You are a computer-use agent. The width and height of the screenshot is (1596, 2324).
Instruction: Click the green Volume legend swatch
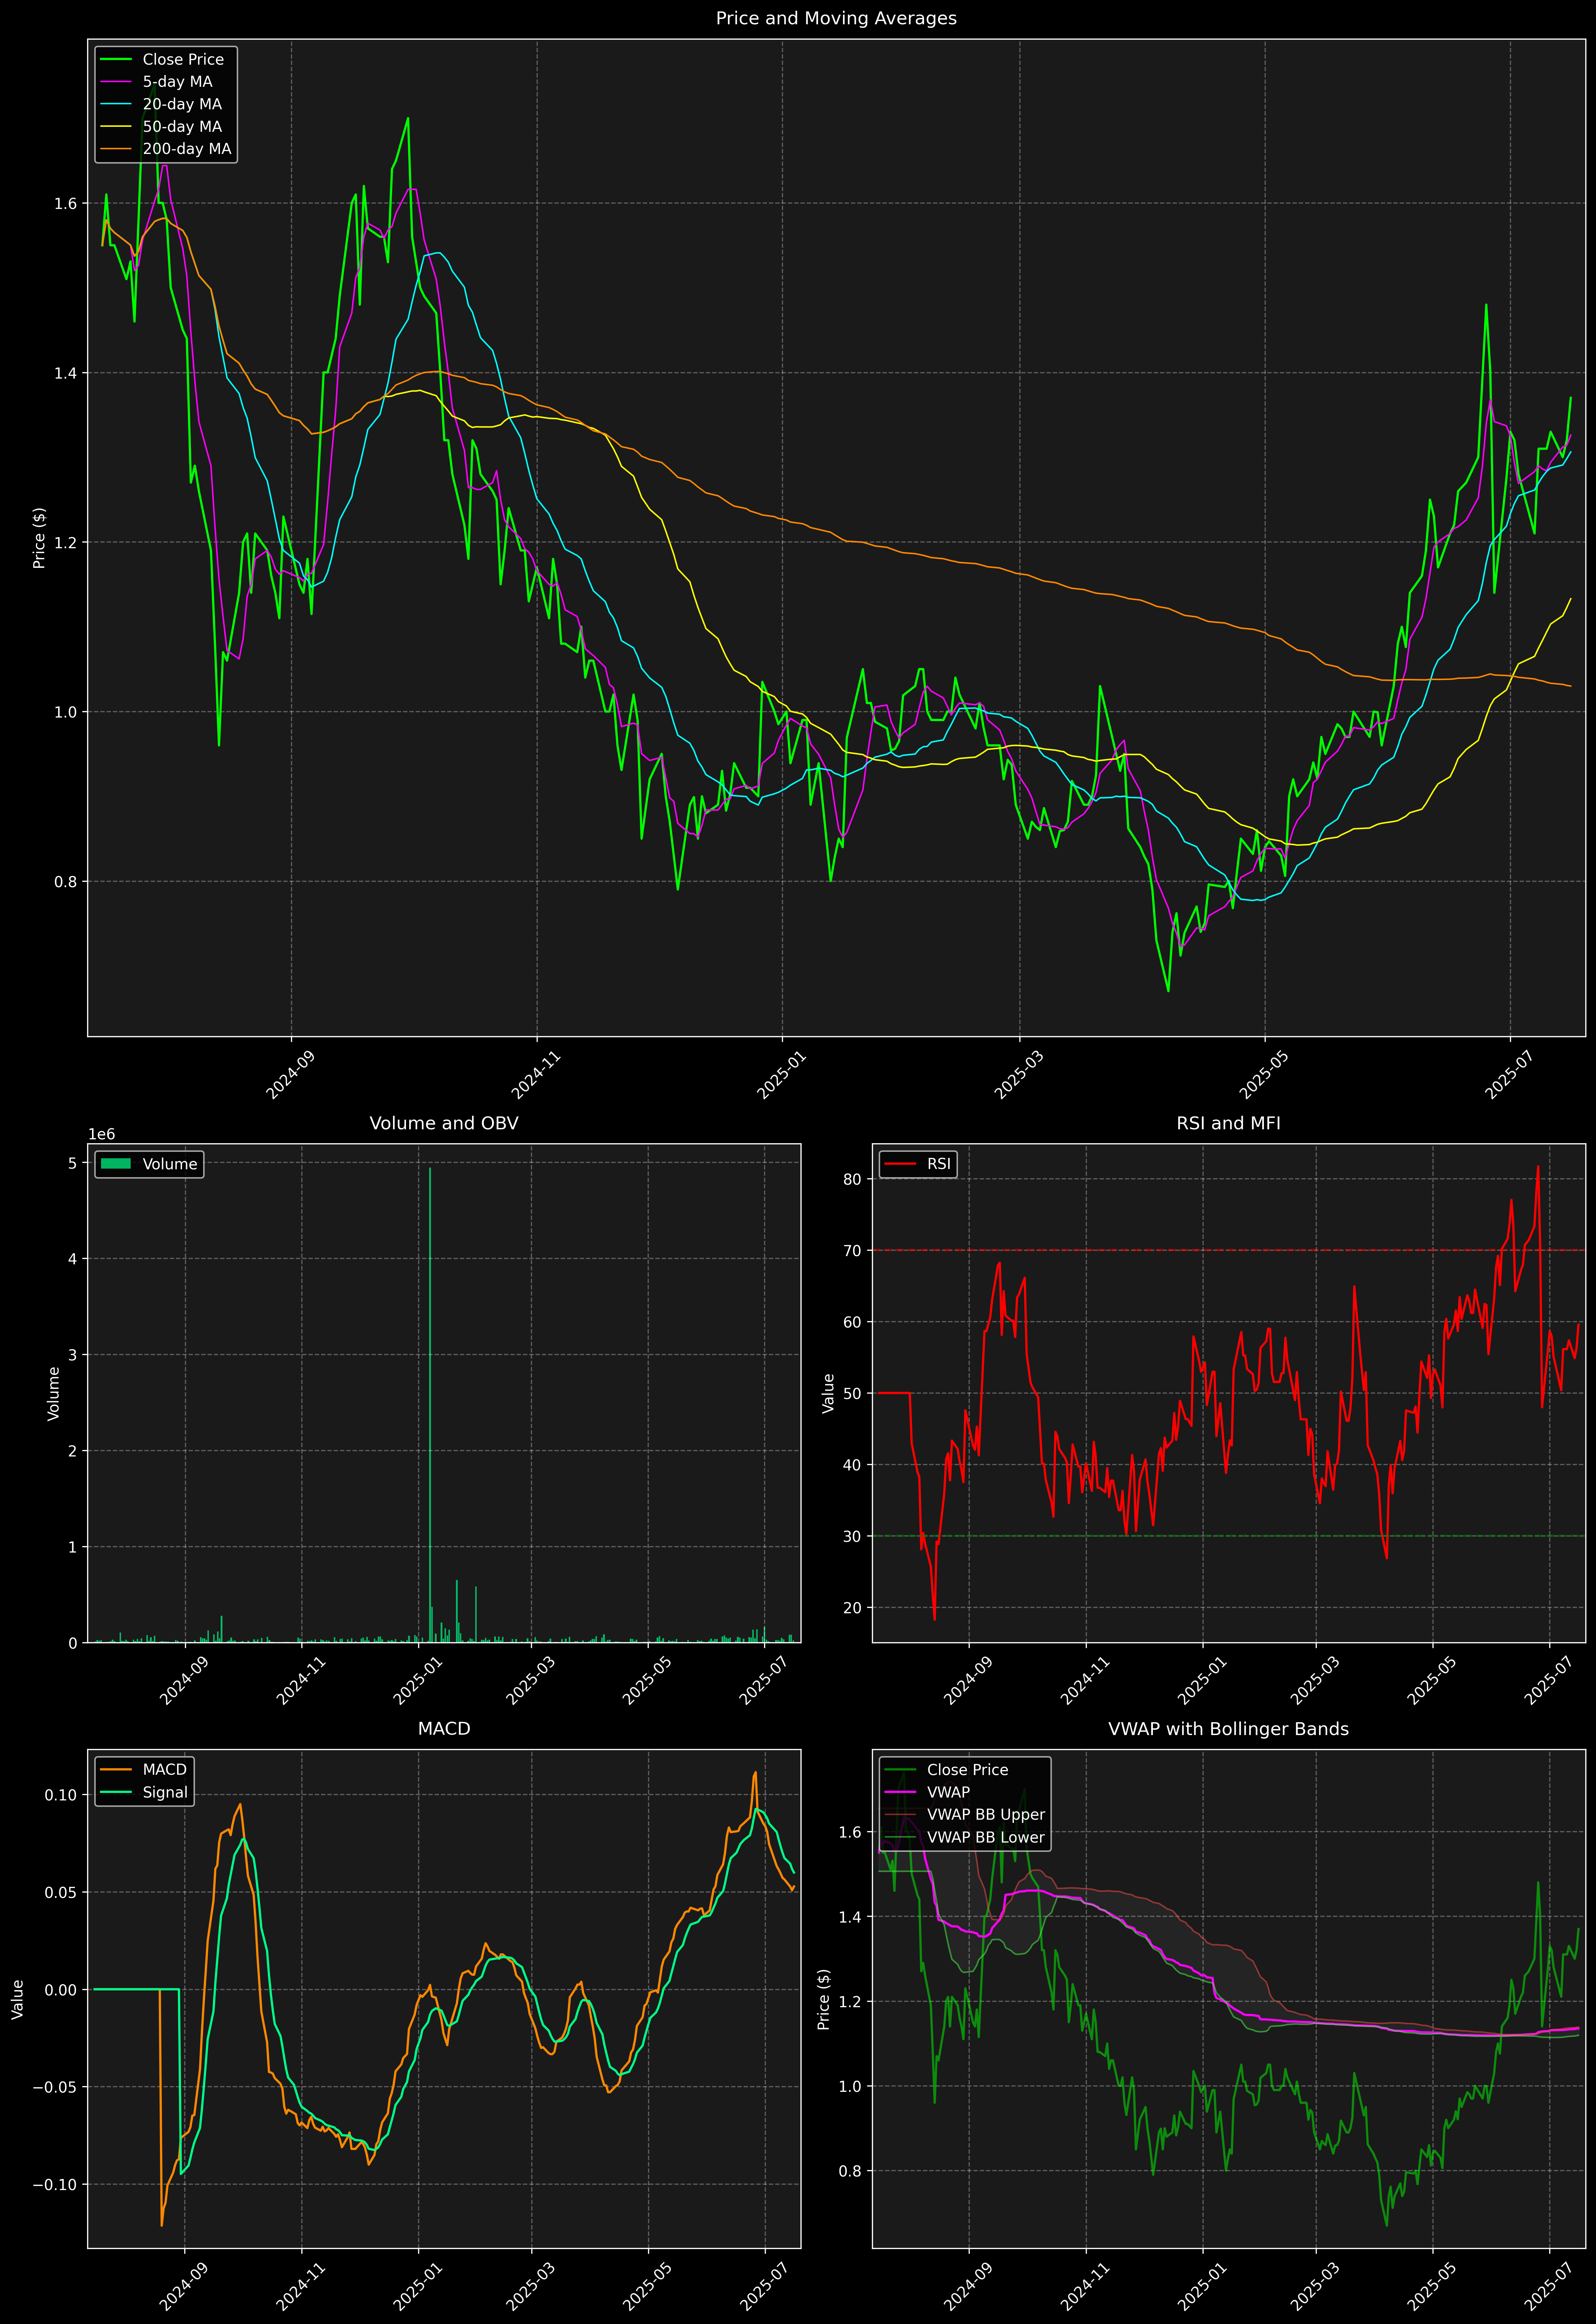(x=116, y=1164)
